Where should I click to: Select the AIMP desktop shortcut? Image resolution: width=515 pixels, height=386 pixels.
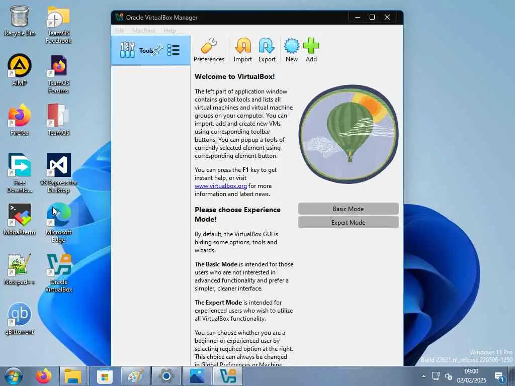pos(20,69)
